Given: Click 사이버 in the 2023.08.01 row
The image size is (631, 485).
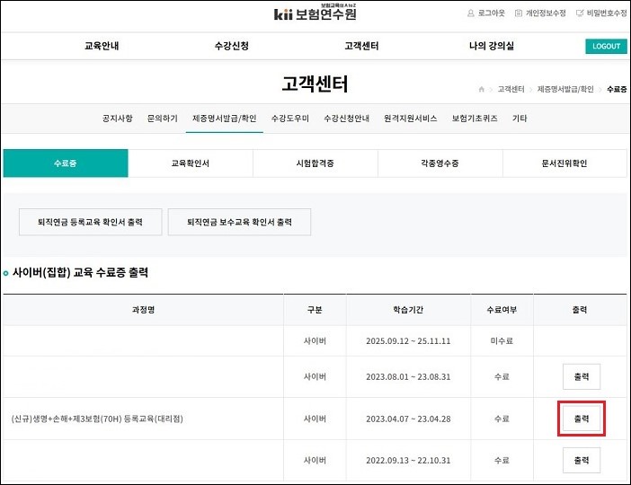Looking at the screenshot, I should pos(315,377).
